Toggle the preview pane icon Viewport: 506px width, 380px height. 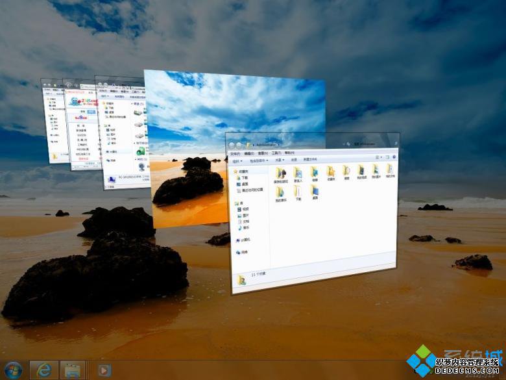[x=387, y=157]
